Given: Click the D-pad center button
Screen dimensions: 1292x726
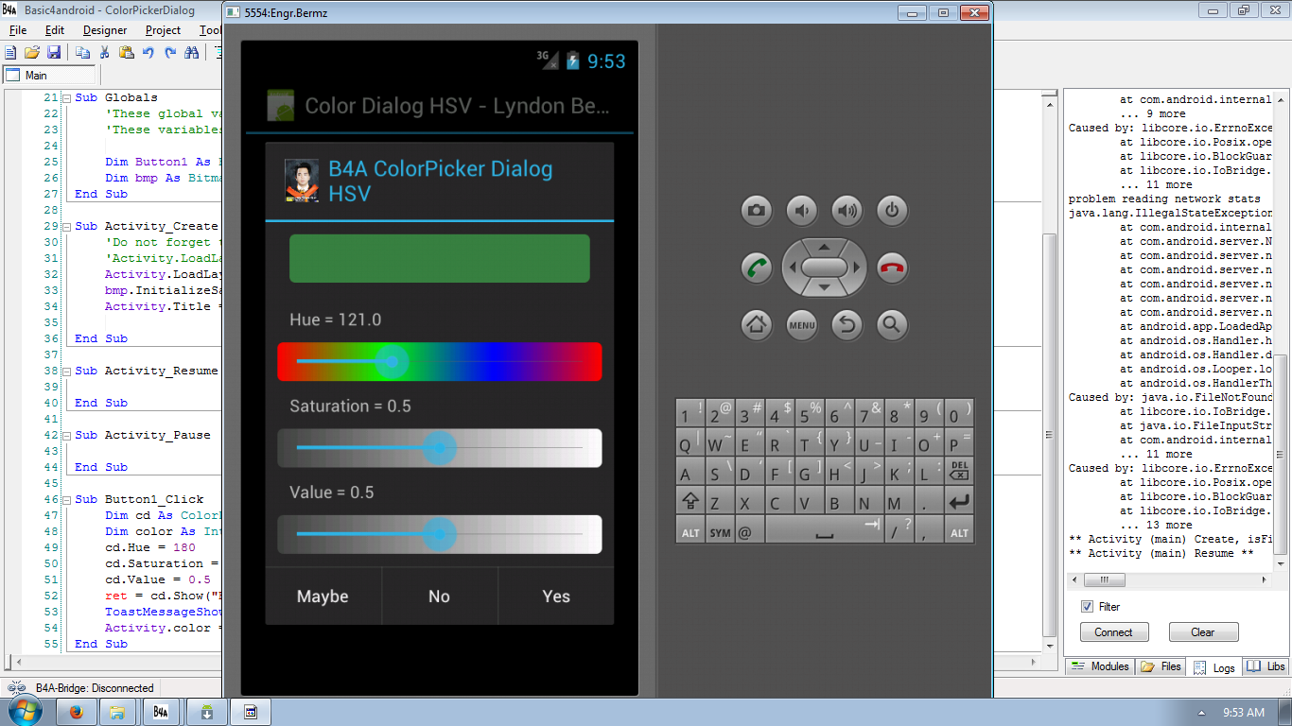Looking at the screenshot, I should click(x=824, y=268).
